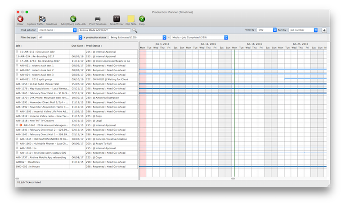
Task: Select job AIR-1054 So Cal Radio row
Action: (41, 84)
